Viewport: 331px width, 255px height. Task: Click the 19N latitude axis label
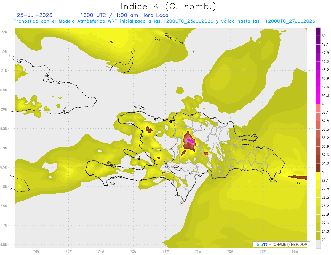[5, 148]
